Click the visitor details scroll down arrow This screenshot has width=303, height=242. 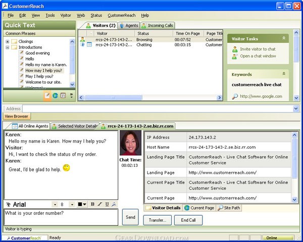(294, 200)
